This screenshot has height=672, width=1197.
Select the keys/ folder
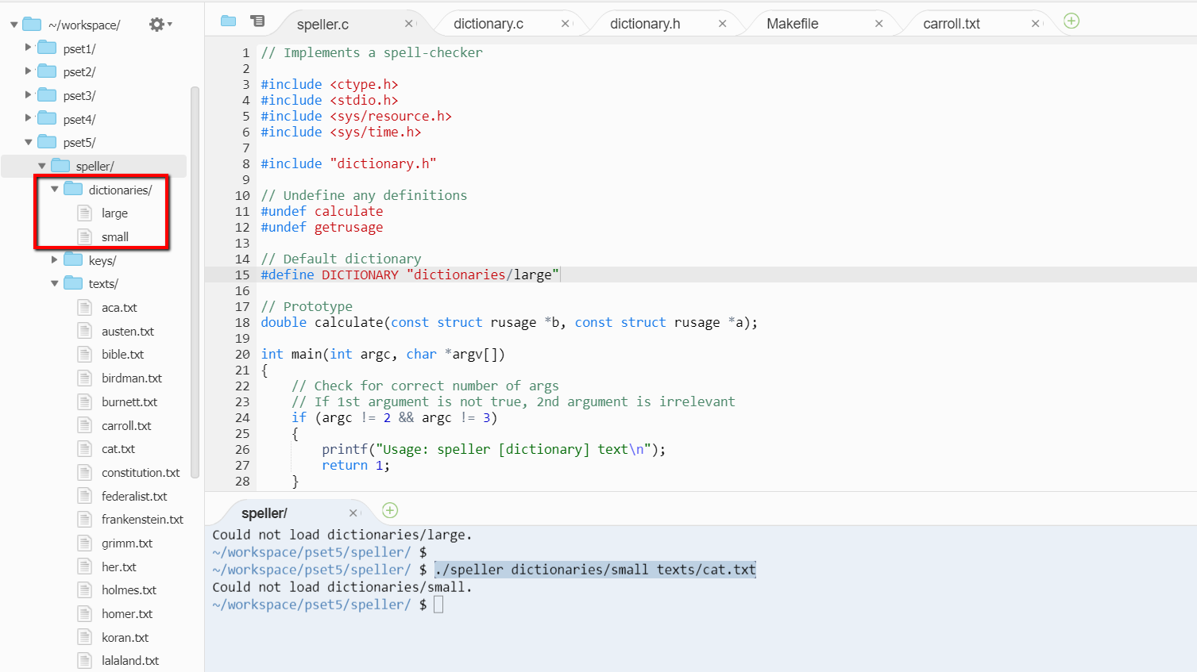point(102,260)
